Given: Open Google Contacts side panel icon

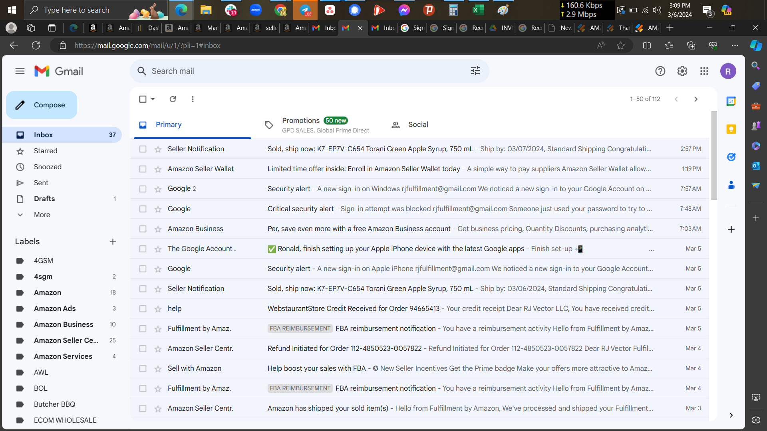Looking at the screenshot, I should [x=731, y=185].
